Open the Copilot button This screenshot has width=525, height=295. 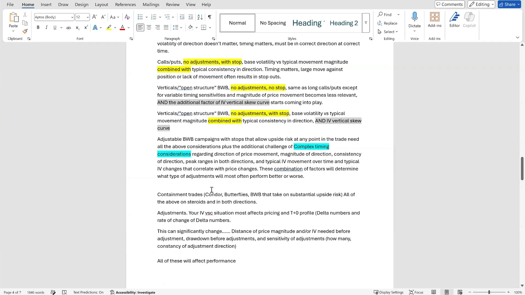click(x=469, y=20)
